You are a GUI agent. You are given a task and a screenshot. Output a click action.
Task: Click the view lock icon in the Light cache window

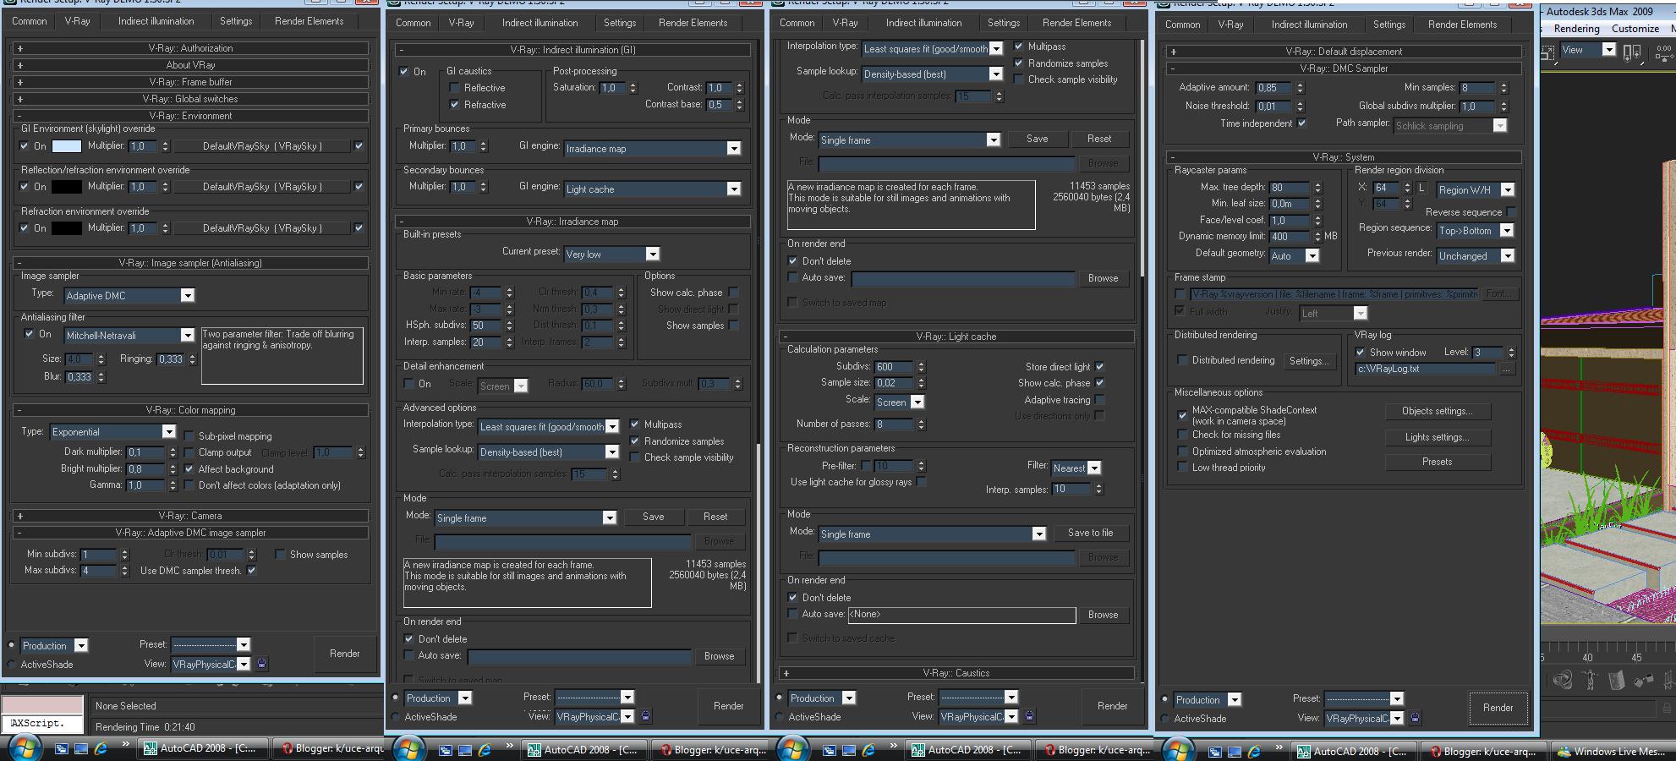[x=1029, y=716]
